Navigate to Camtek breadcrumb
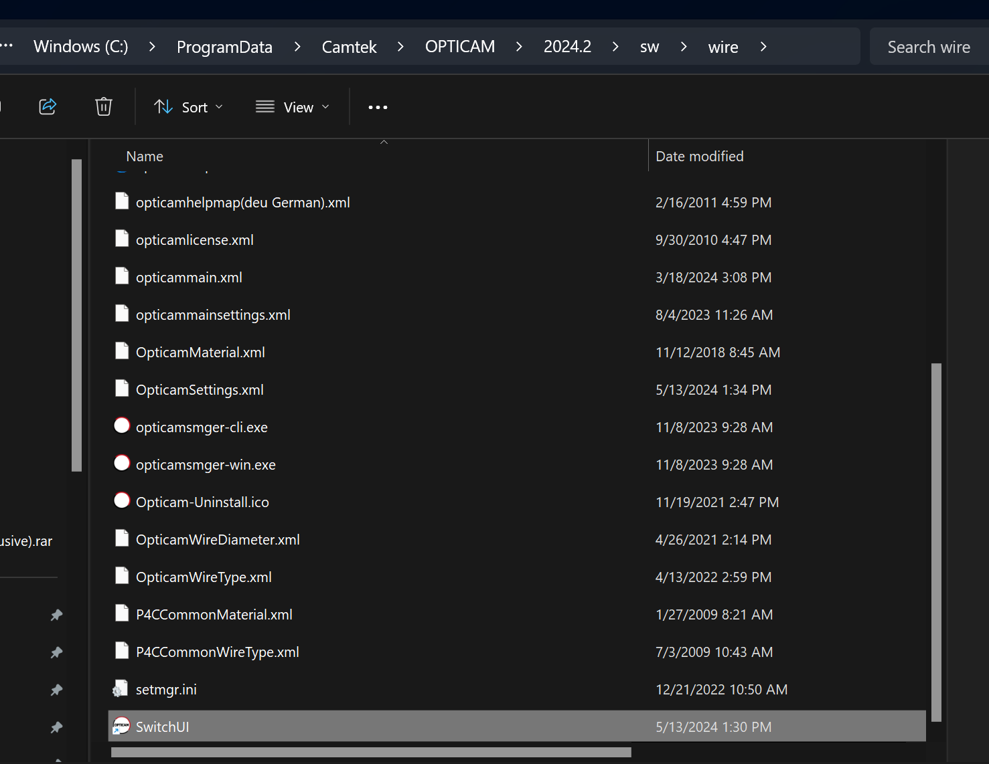Image resolution: width=989 pixels, height=764 pixels. 350,47
